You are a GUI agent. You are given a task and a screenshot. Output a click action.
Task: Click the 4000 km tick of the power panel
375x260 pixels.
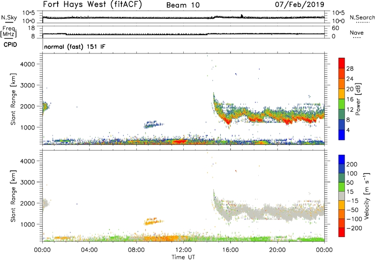(x=28, y=64)
